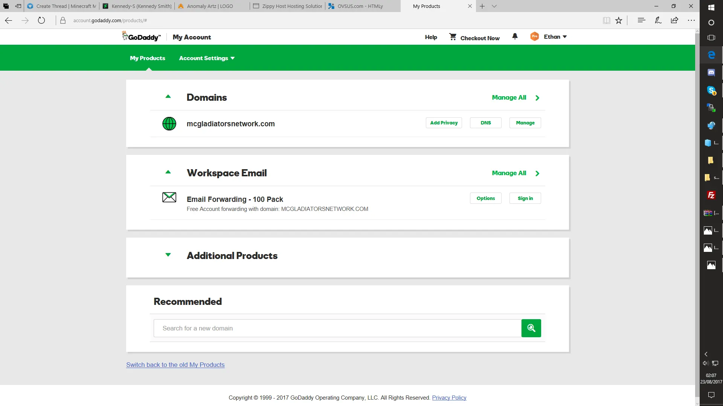The image size is (723, 406).
Task: Expand the Additional Products section
Action: [168, 255]
